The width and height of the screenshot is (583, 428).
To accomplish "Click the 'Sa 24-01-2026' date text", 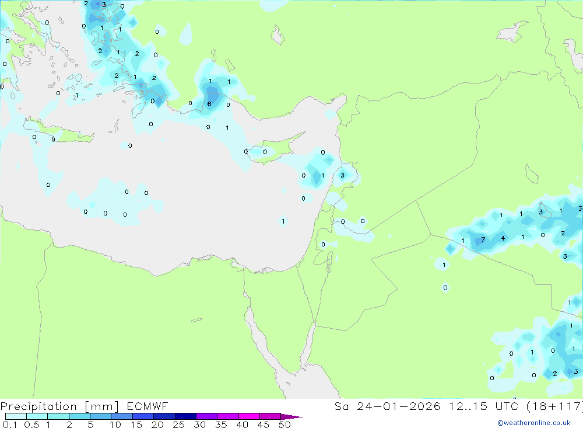I will click(x=387, y=406).
